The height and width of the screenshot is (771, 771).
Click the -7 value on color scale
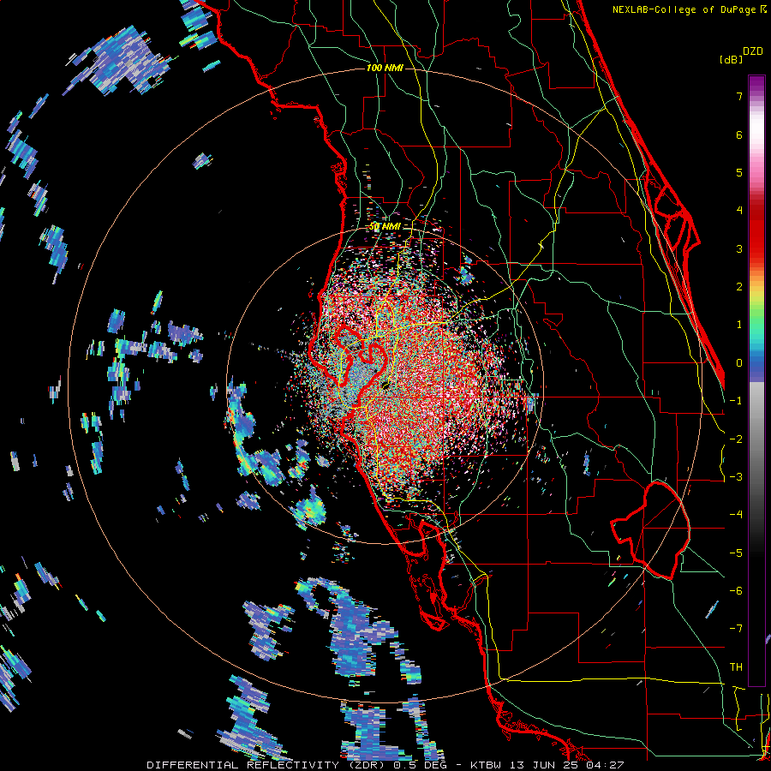pos(736,629)
